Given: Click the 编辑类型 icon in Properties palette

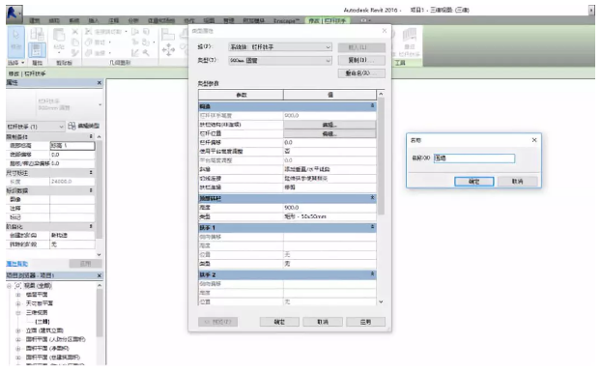Looking at the screenshot, I should coord(72,126).
